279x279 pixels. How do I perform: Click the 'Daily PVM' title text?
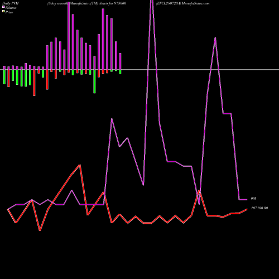(x=11, y=3)
